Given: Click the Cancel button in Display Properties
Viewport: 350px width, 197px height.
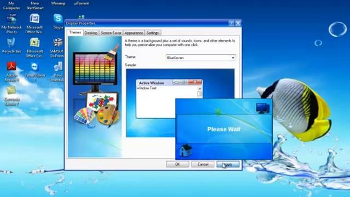Looking at the screenshot, I should click(203, 164).
